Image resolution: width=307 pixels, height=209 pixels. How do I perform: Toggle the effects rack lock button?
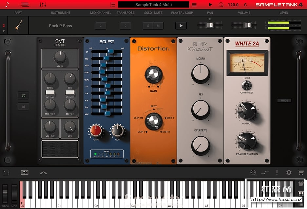tap(24, 106)
